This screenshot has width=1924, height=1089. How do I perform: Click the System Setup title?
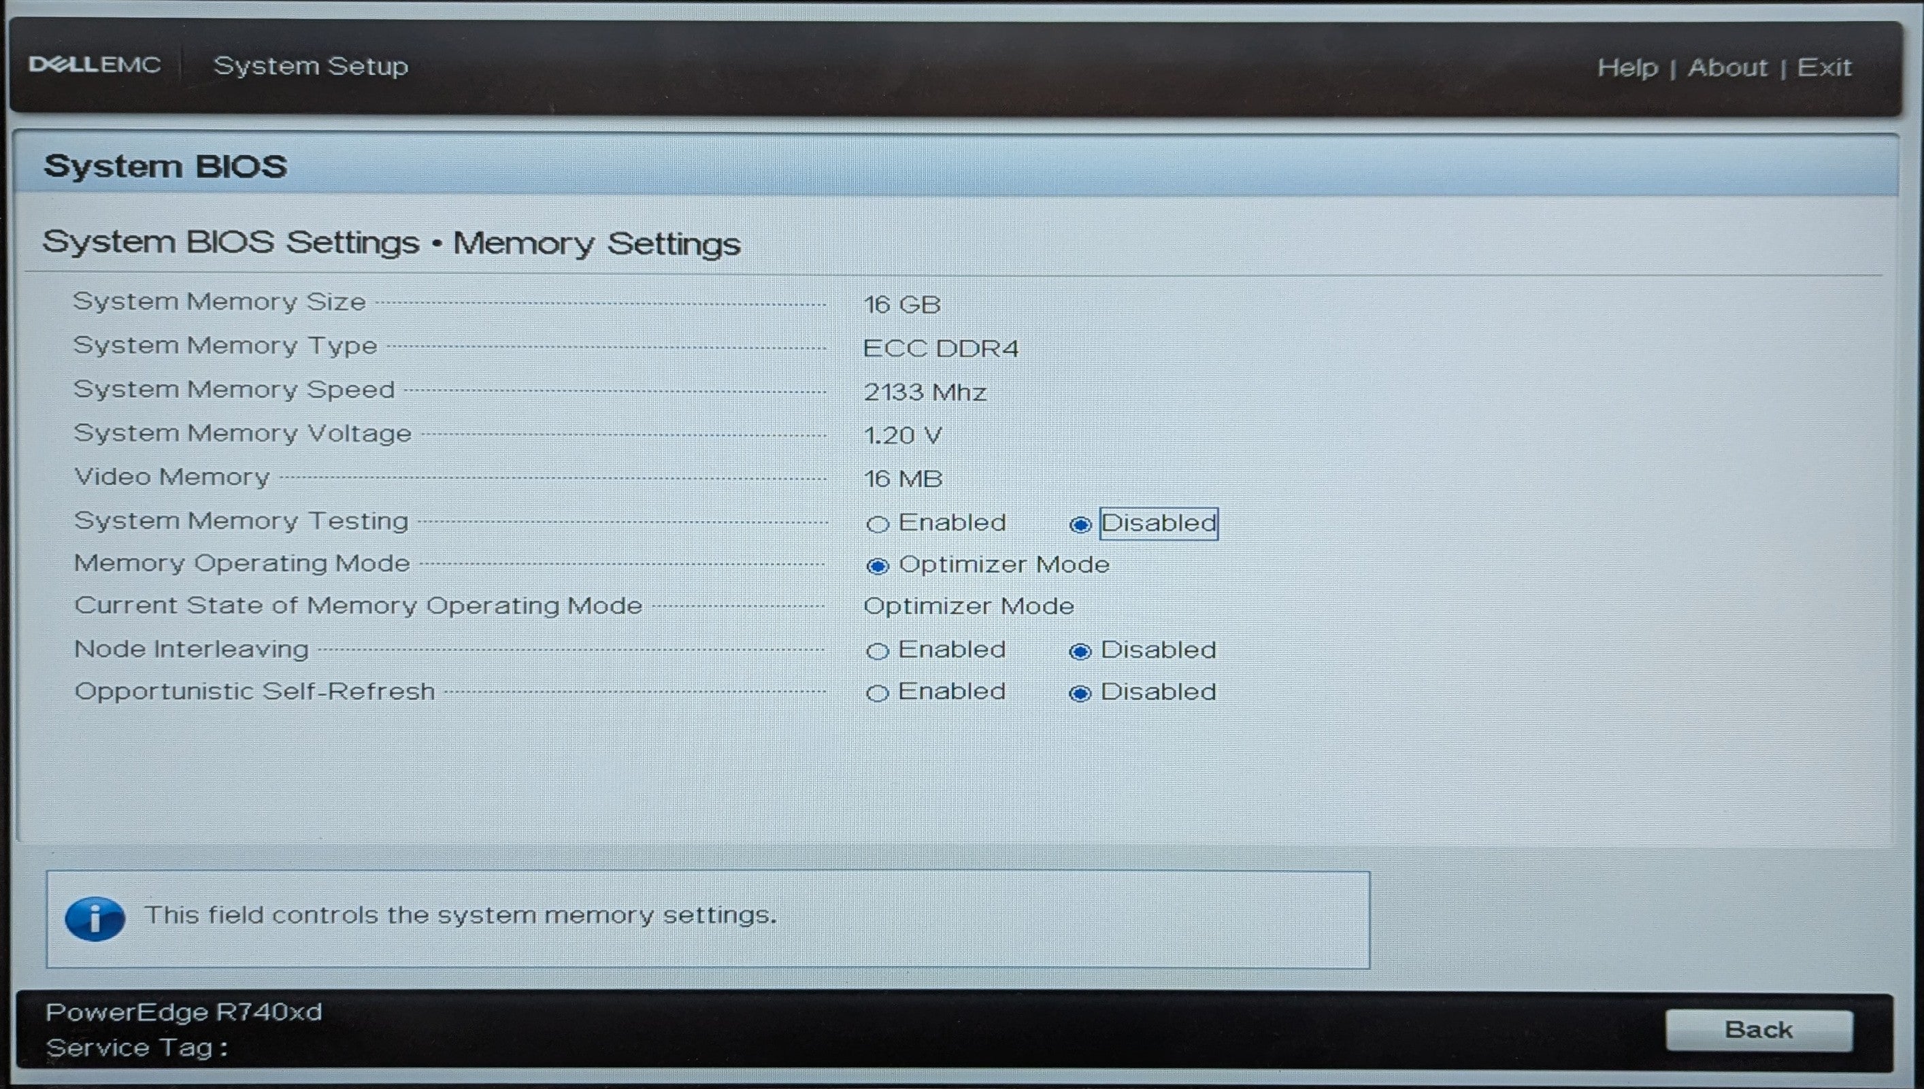click(311, 67)
